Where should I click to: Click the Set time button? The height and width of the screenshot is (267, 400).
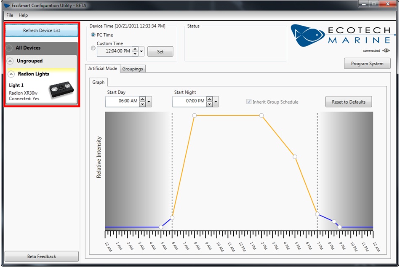click(160, 51)
